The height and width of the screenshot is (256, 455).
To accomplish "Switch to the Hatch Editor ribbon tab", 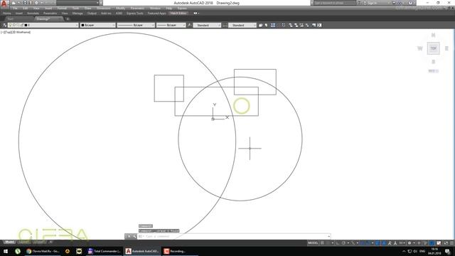I will 178,14.
